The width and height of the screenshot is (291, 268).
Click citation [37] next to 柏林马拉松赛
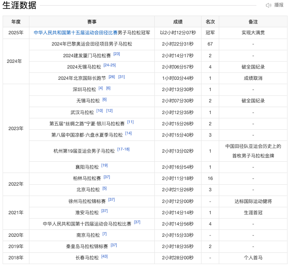coord(106,176)
